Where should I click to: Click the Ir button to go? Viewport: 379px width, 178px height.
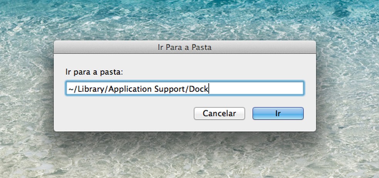click(278, 113)
